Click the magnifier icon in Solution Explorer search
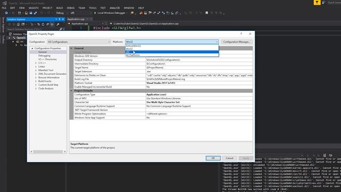Image resolution: width=341 pixels, height=192 pixels. coord(61,29)
